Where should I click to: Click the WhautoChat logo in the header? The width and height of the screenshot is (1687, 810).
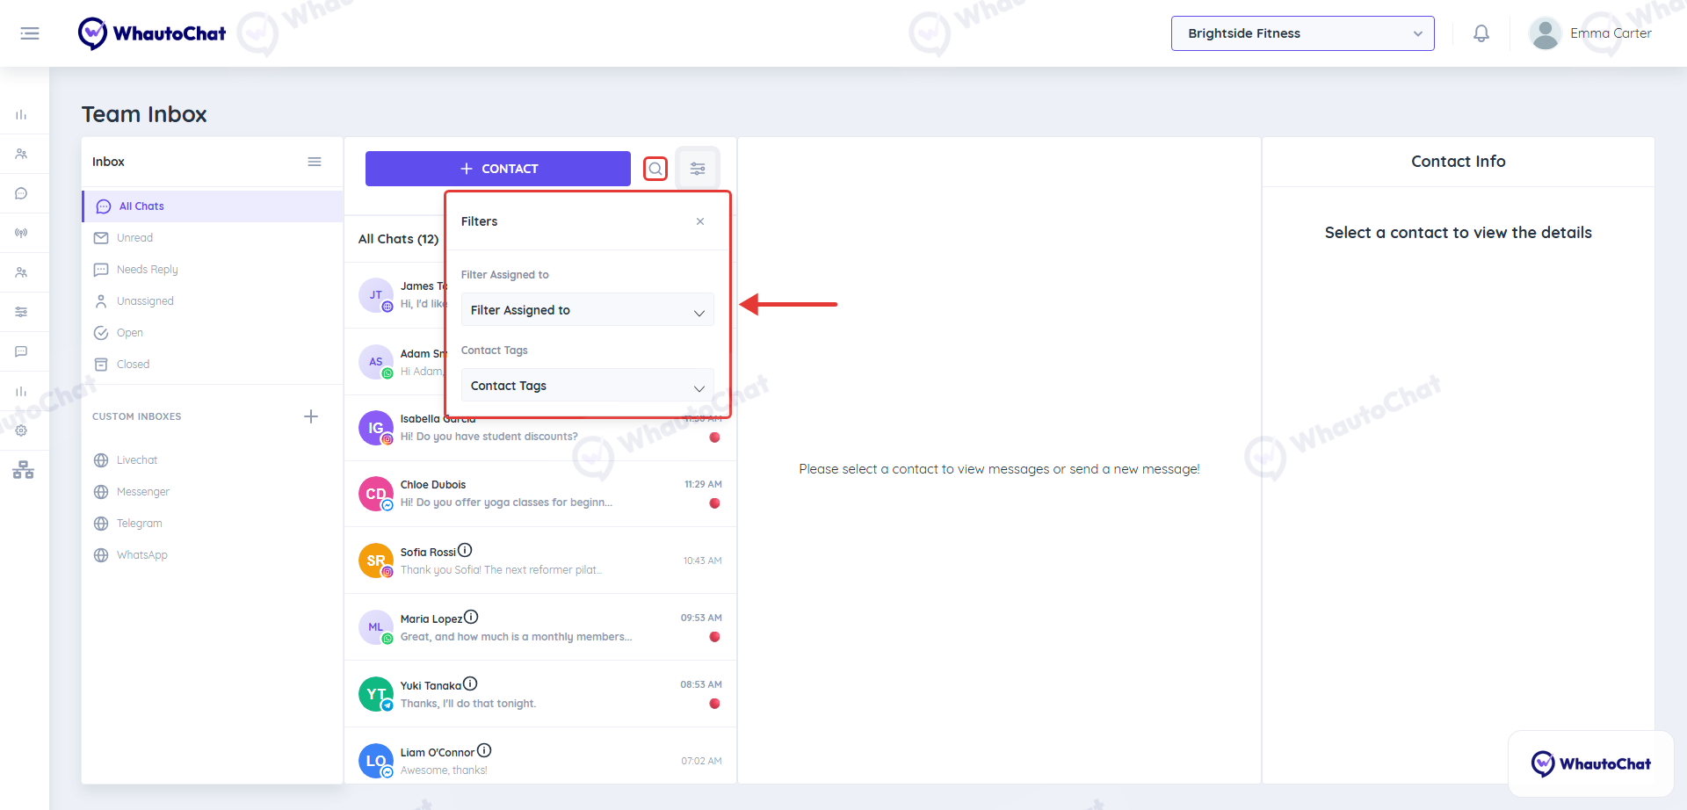(x=152, y=33)
